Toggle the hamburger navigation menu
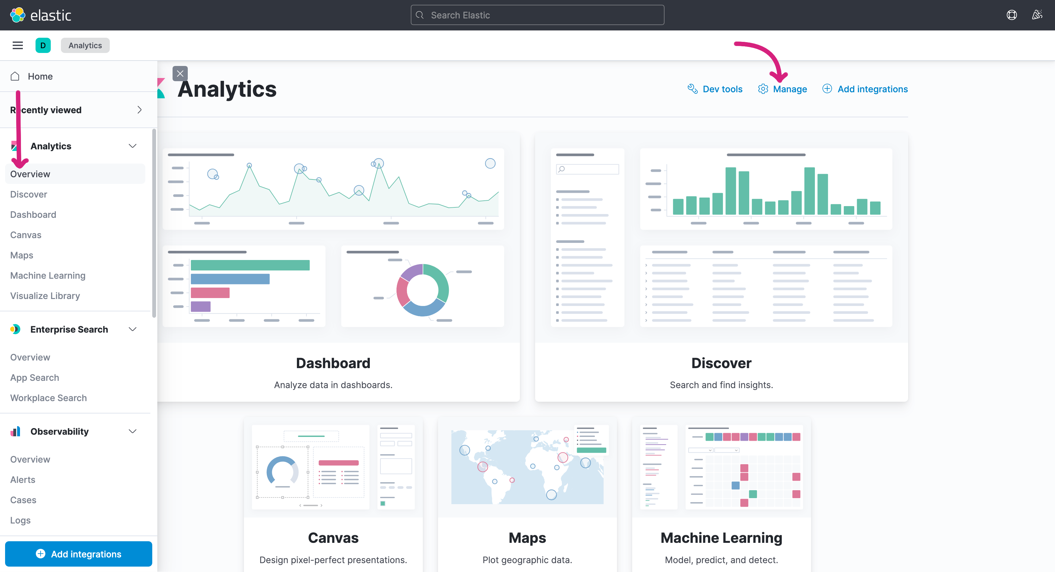Viewport: 1055px width, 572px height. pyautogui.click(x=18, y=45)
